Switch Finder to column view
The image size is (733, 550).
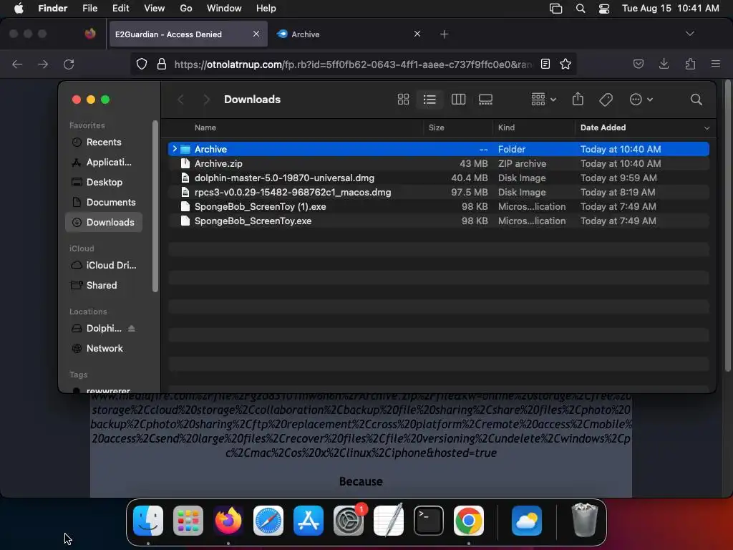point(458,99)
